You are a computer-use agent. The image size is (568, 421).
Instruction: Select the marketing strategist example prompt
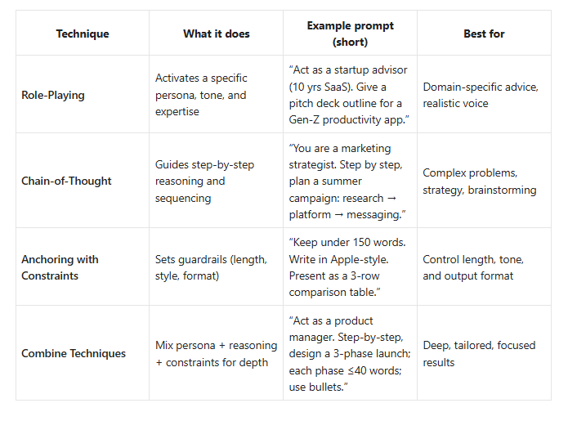[x=347, y=181]
